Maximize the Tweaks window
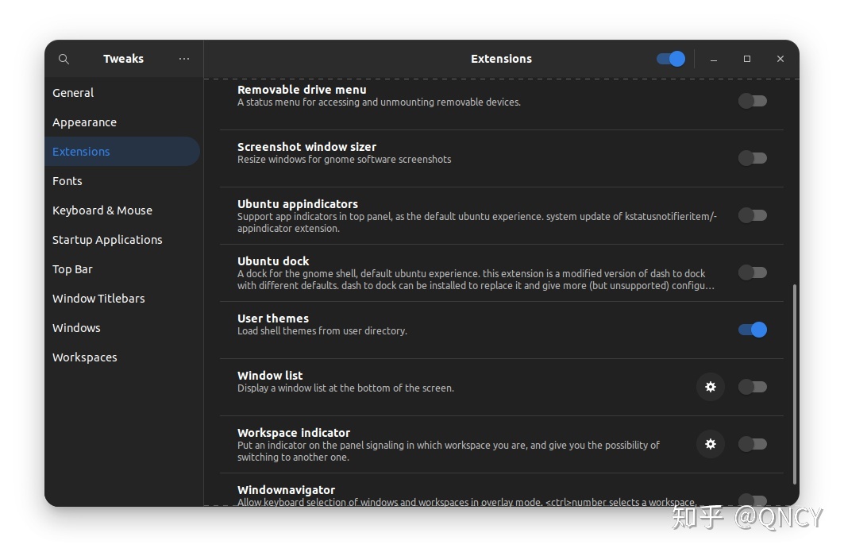This screenshot has width=844, height=556. coord(747,59)
